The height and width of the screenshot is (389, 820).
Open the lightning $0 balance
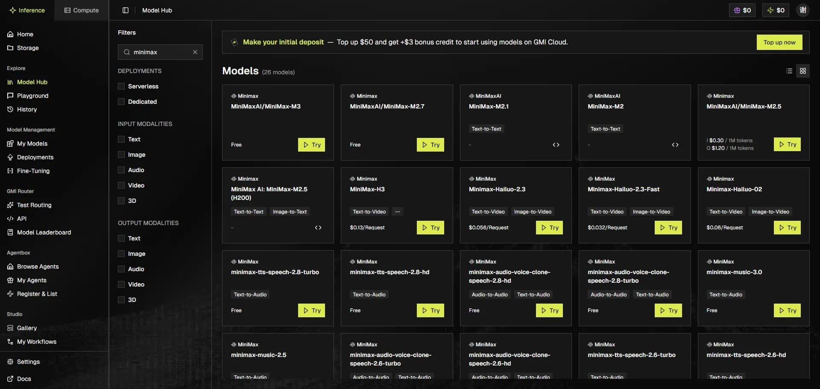click(776, 10)
